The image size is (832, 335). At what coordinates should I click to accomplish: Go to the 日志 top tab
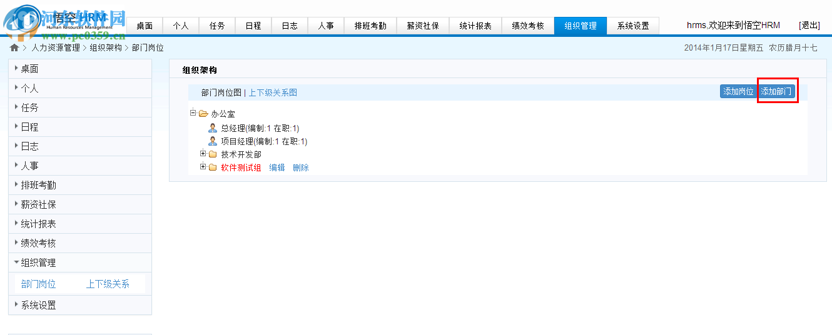(290, 26)
